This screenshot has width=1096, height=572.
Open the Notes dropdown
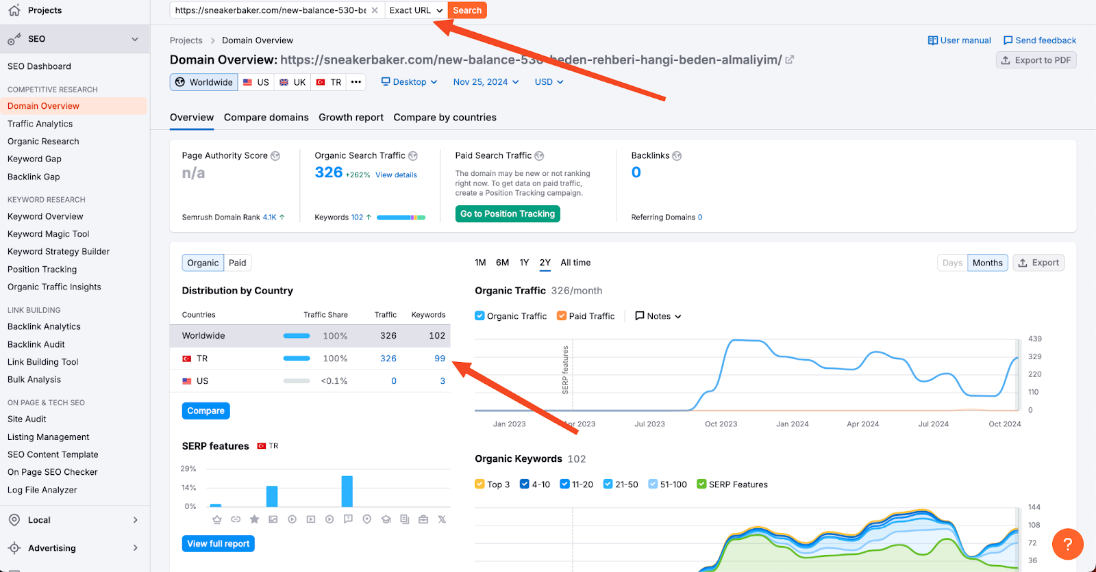coord(658,316)
